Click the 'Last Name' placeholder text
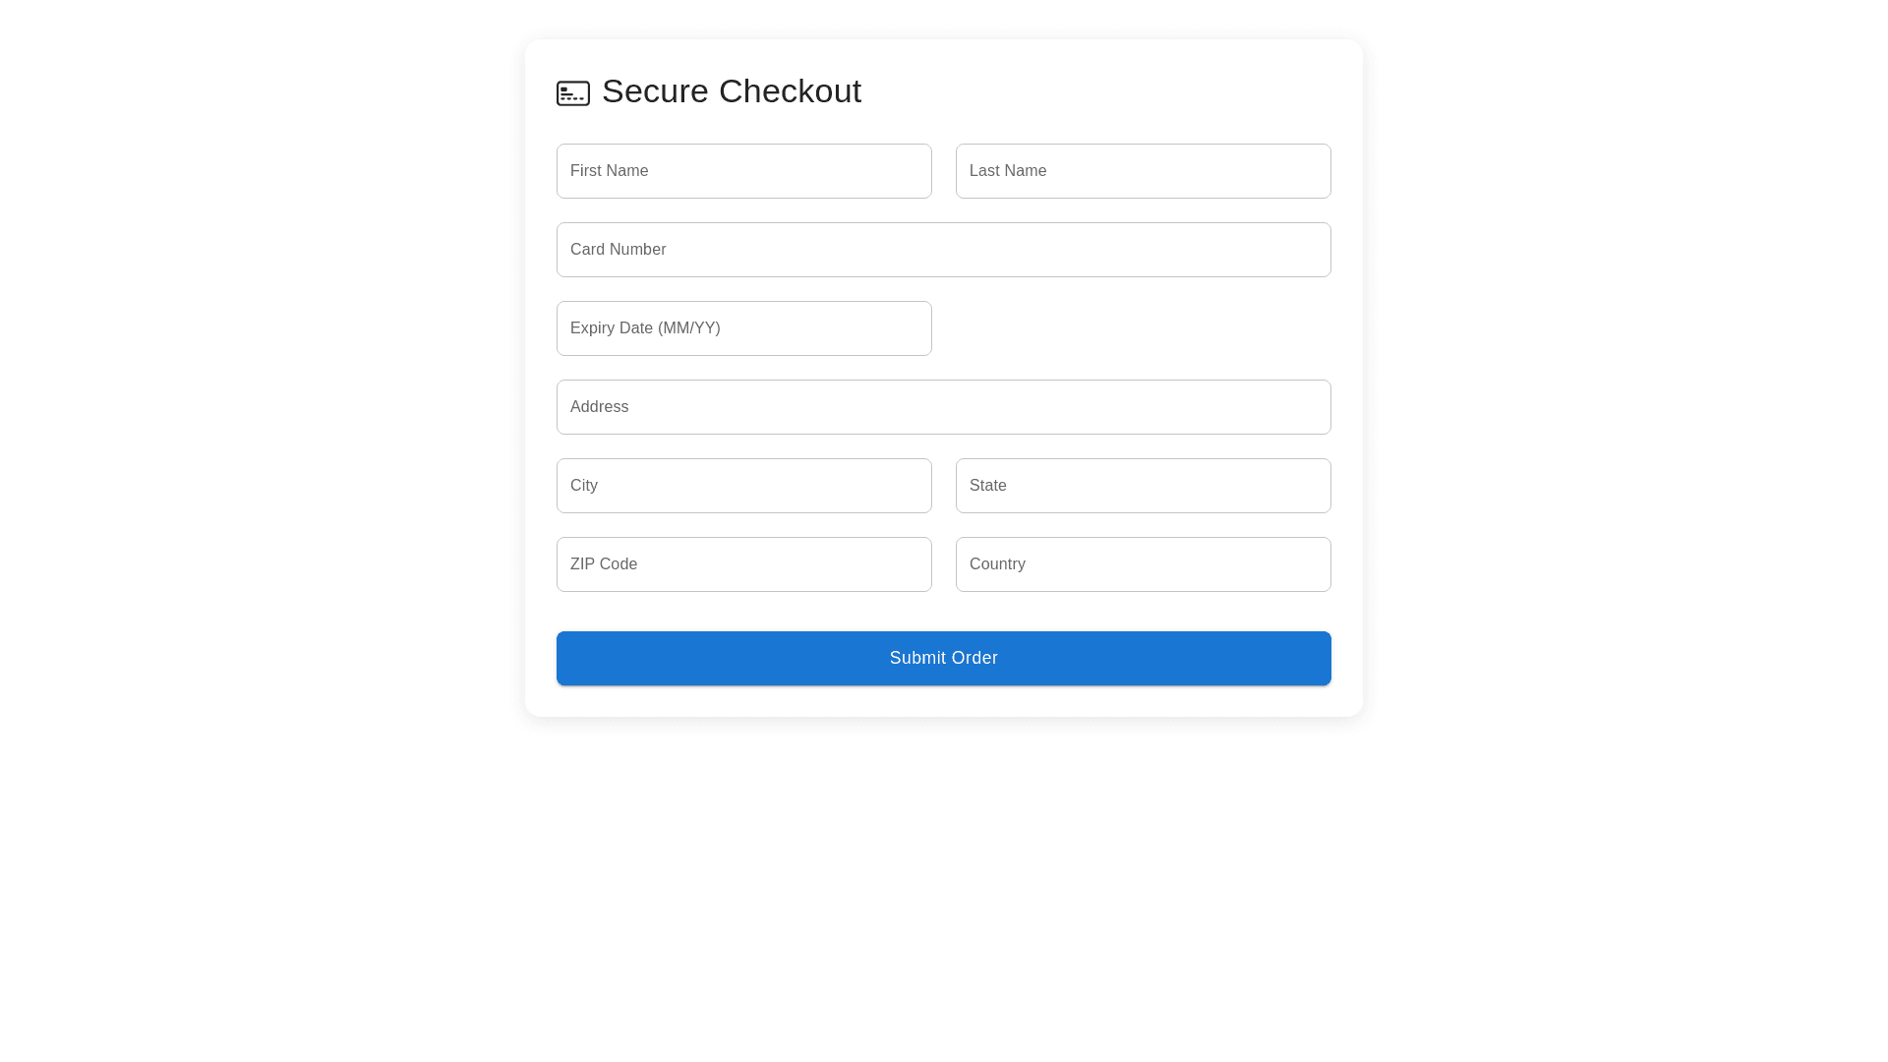This screenshot has width=1888, height=1062. pos(1007,171)
